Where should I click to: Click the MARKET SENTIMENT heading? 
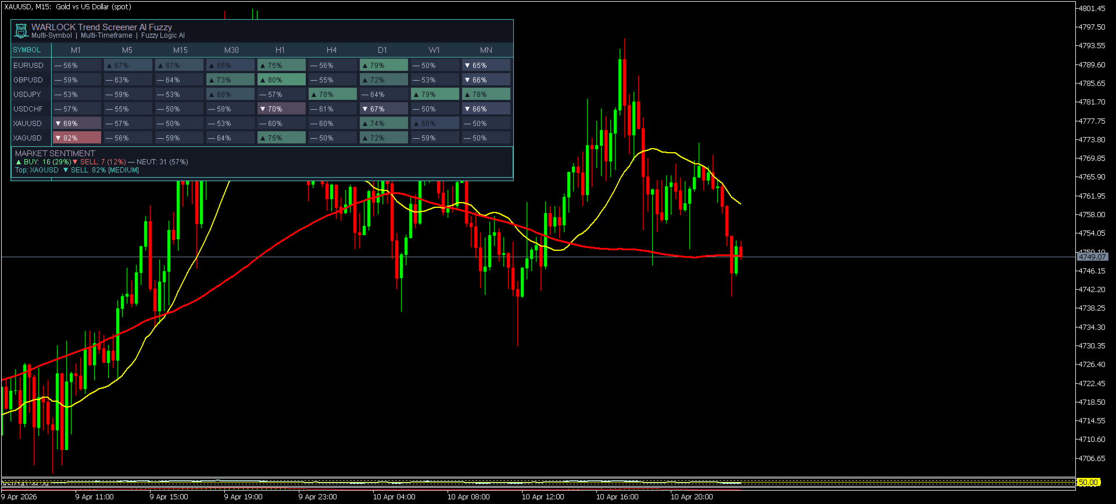pos(55,153)
